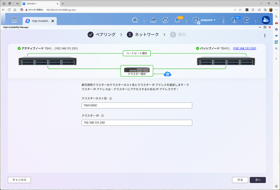Viewport: 280px width, 190px height.
Task: Bookmark this page with star icon
Action: click(x=240, y=10)
